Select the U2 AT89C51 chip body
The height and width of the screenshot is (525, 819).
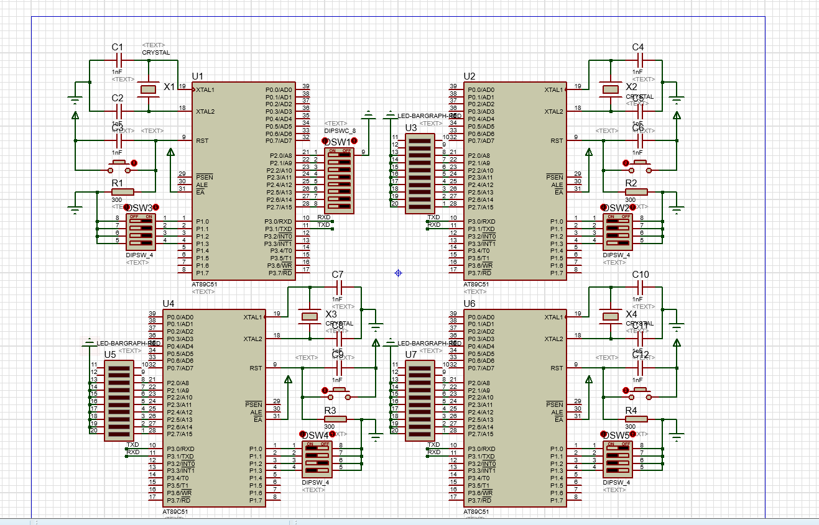514,181
